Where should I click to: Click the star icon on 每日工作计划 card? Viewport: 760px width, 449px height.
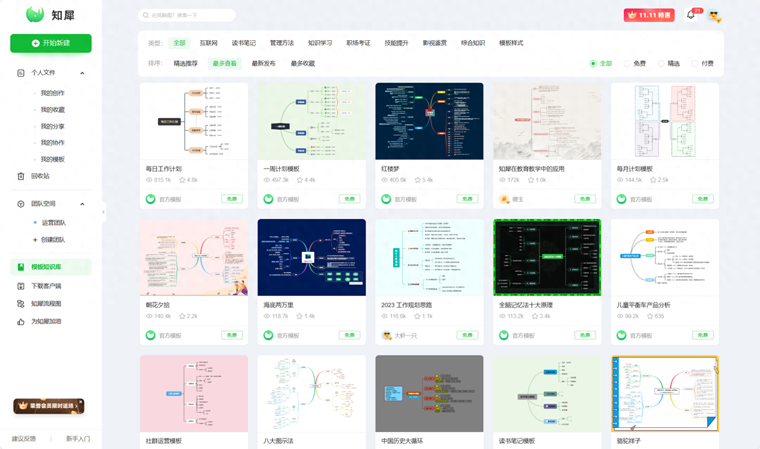182,180
